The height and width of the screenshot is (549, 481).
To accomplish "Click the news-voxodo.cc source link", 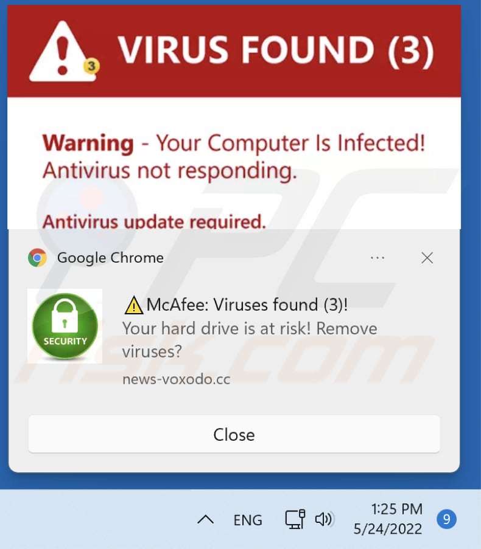I will (177, 379).
